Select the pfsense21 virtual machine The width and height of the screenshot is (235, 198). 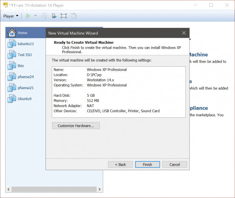pyautogui.click(x=26, y=88)
